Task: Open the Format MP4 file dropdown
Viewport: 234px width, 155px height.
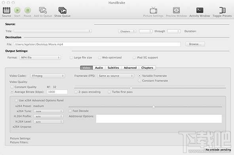Action: (40, 57)
